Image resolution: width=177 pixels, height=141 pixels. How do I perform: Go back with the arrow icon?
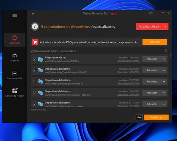[33, 14]
